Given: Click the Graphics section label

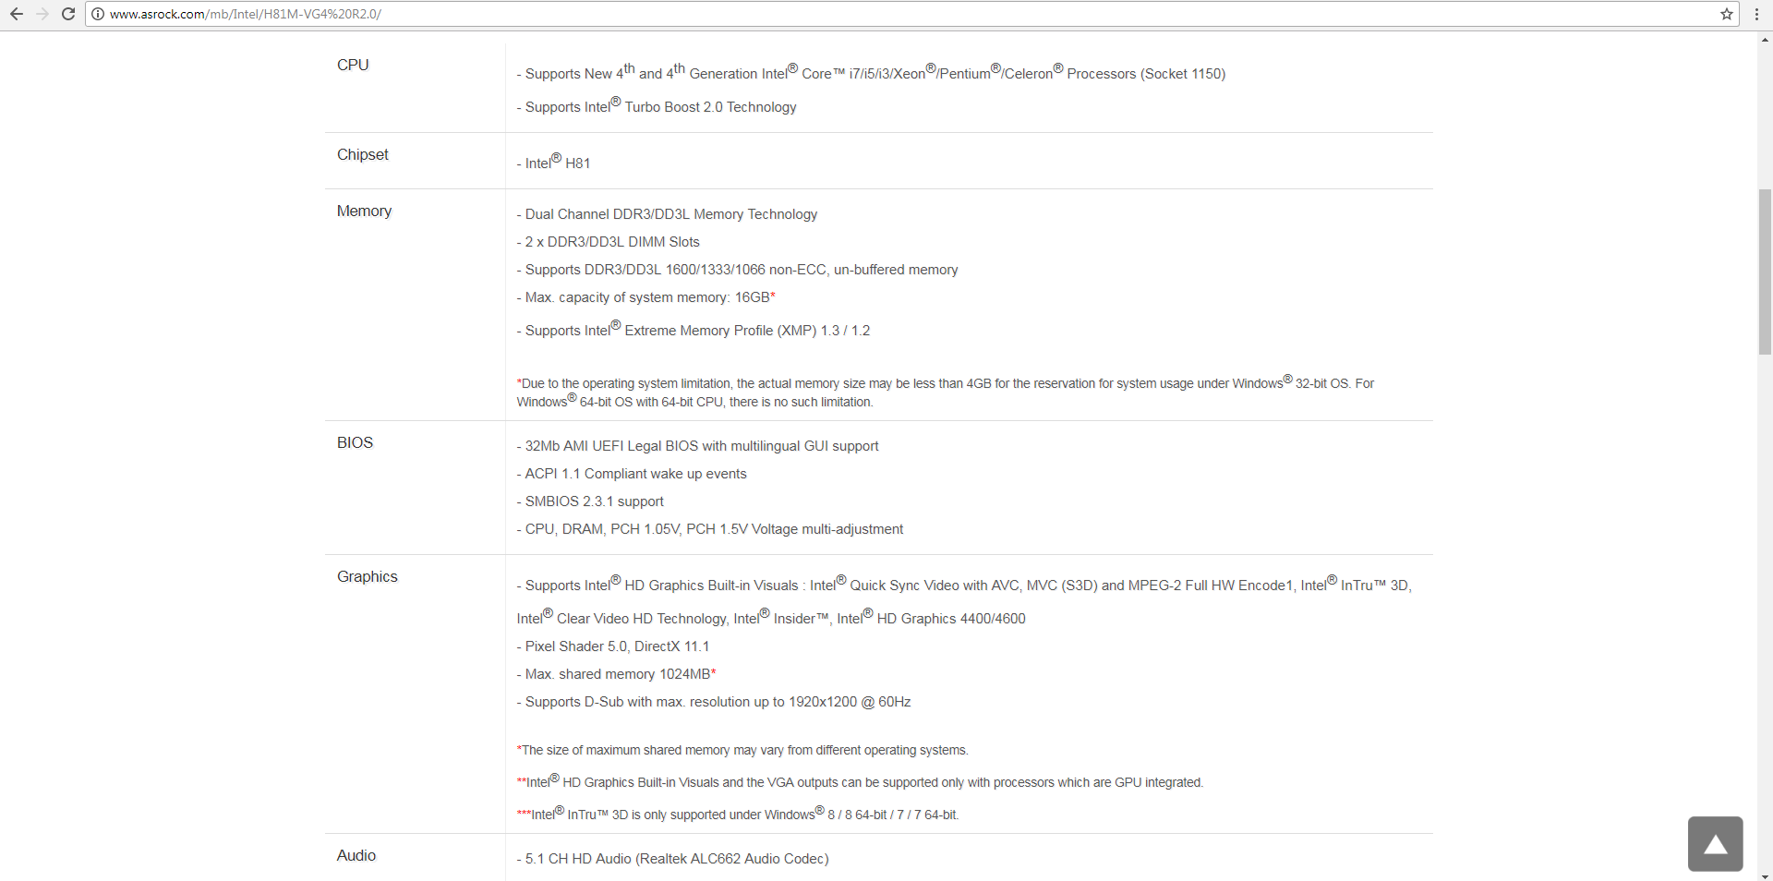Looking at the screenshot, I should coord(368,576).
